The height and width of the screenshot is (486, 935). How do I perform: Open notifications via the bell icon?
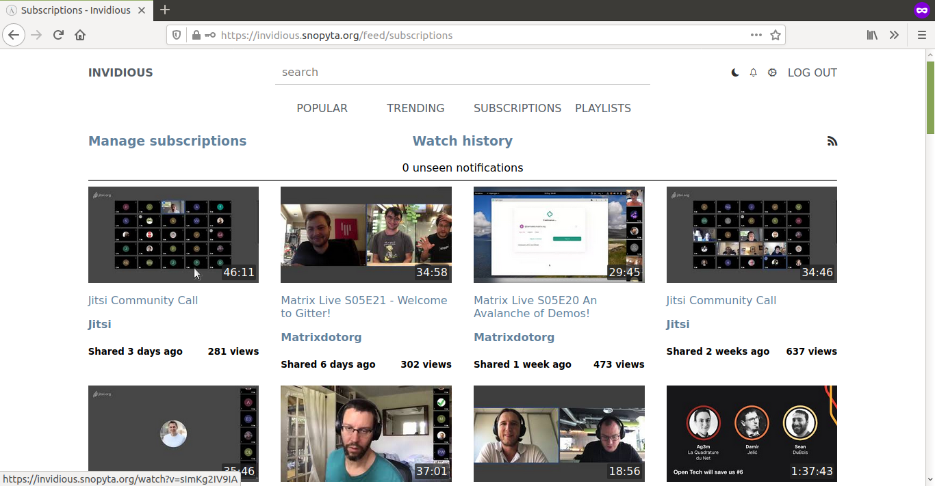[x=754, y=72]
